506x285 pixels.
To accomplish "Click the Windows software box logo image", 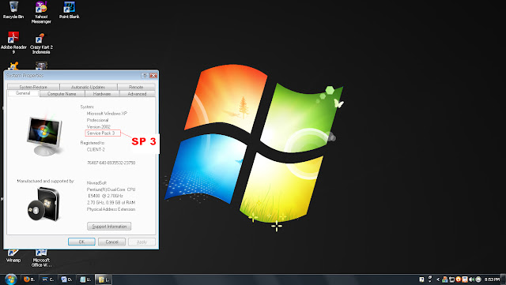I will click(44, 204).
